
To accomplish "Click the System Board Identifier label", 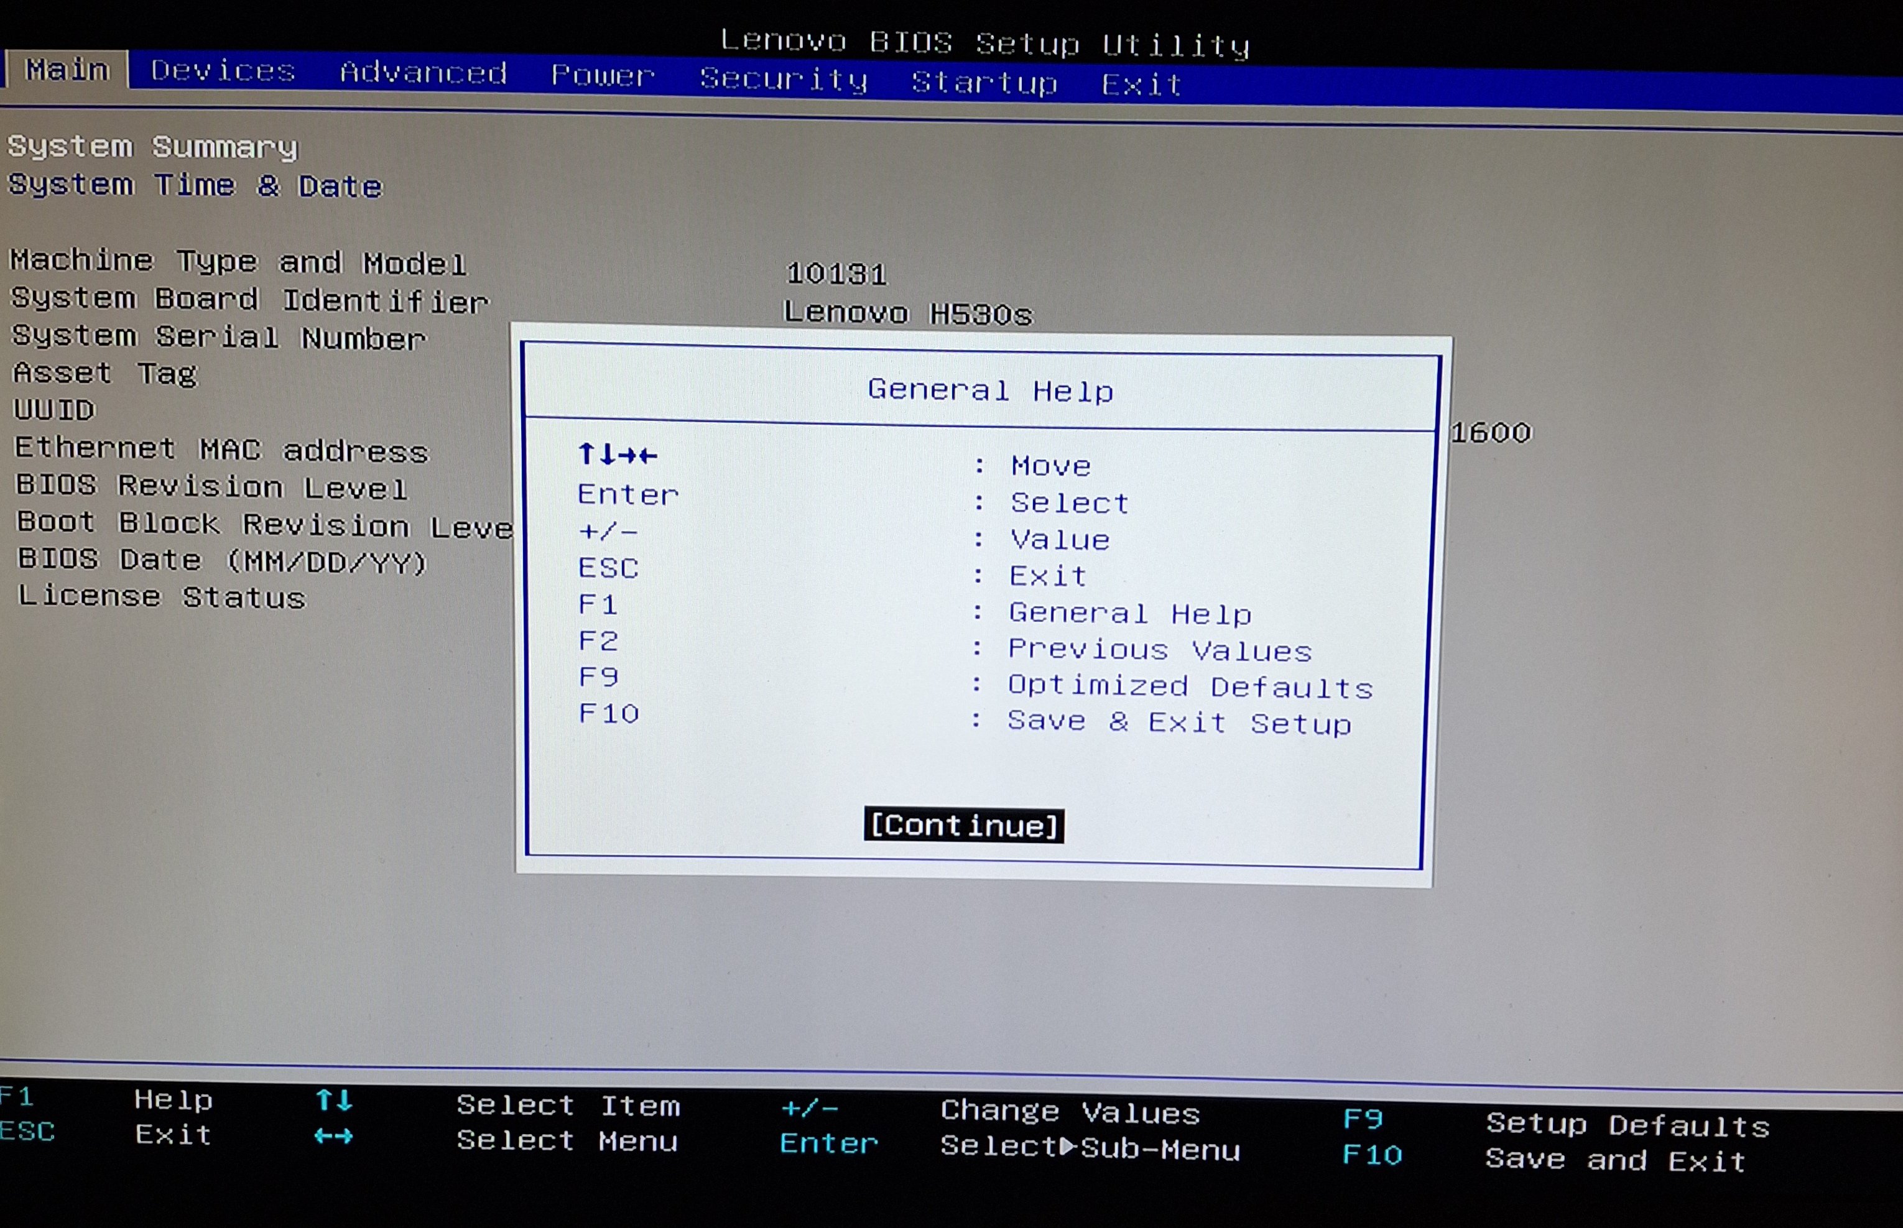I will [x=249, y=300].
